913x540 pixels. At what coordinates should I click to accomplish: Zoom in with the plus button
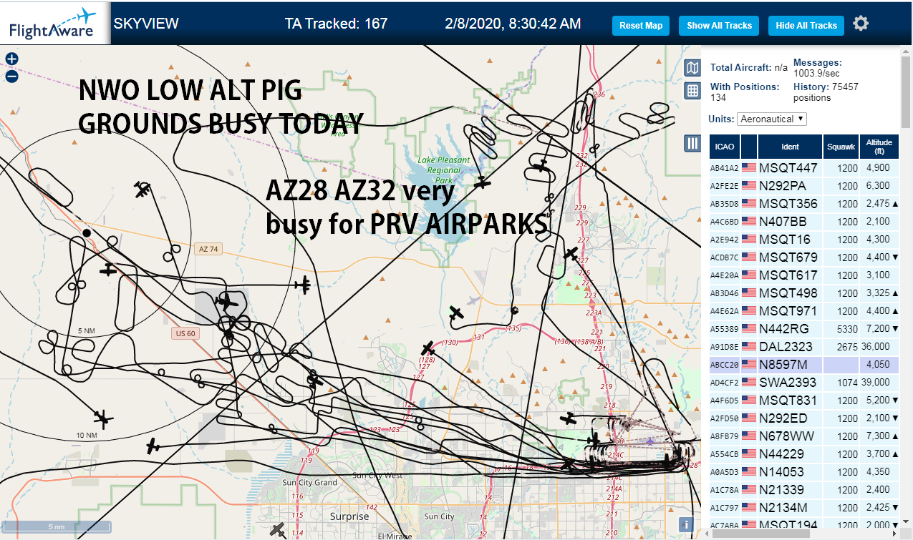11,59
